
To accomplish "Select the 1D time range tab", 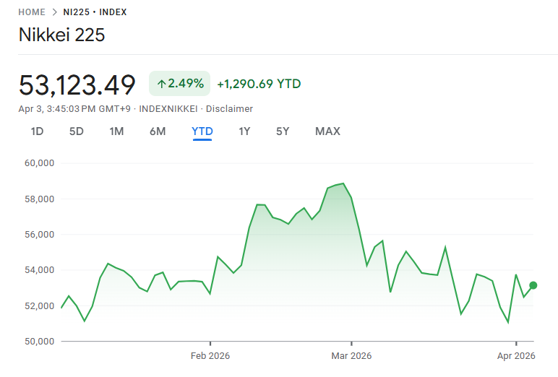I will click(37, 131).
